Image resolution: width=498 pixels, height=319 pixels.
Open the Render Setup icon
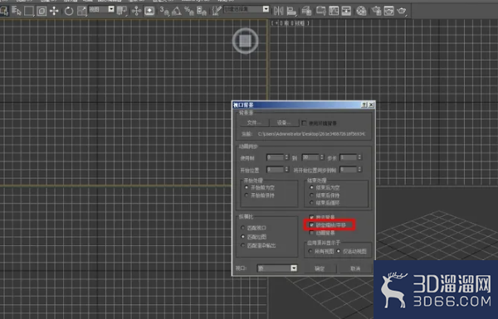point(376,11)
